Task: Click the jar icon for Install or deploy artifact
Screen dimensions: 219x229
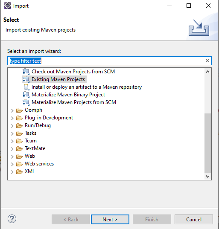Action: pyautogui.click(x=26, y=87)
